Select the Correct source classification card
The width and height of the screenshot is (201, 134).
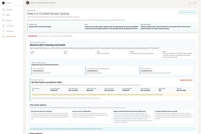pyautogui.click(x=92, y=117)
